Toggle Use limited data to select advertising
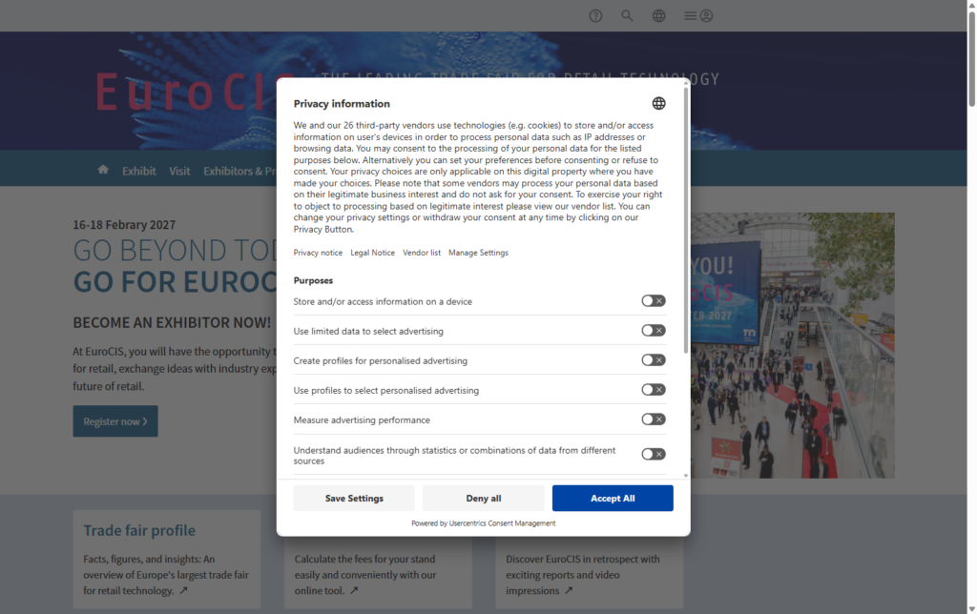Image resolution: width=977 pixels, height=614 pixels. (653, 331)
